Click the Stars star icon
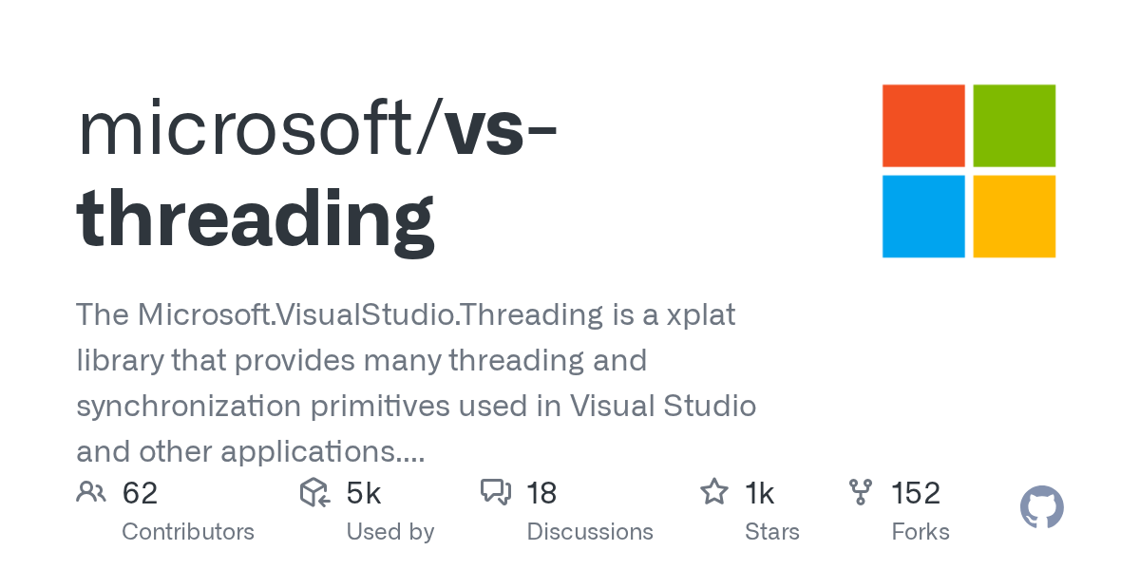The image size is (1140, 570). pos(713,492)
